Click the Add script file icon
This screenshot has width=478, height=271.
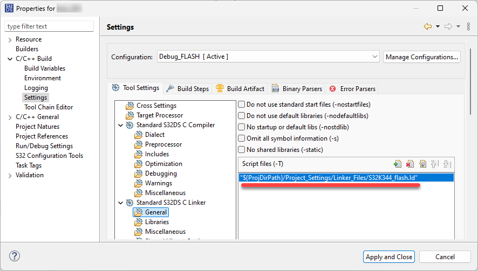click(x=398, y=164)
